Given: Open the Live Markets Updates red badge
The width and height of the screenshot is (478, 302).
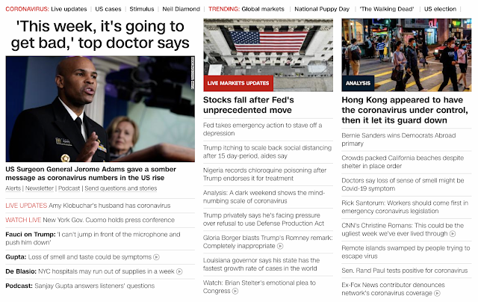Looking at the screenshot, I should [238, 83].
